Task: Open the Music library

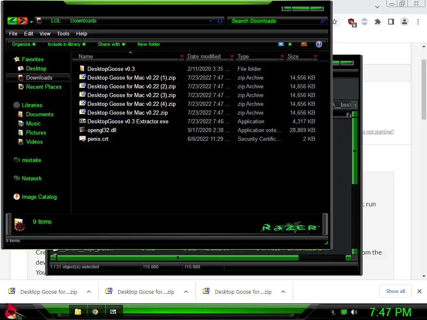Action: (33, 123)
